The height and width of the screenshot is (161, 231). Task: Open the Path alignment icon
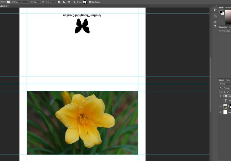(64, 2)
